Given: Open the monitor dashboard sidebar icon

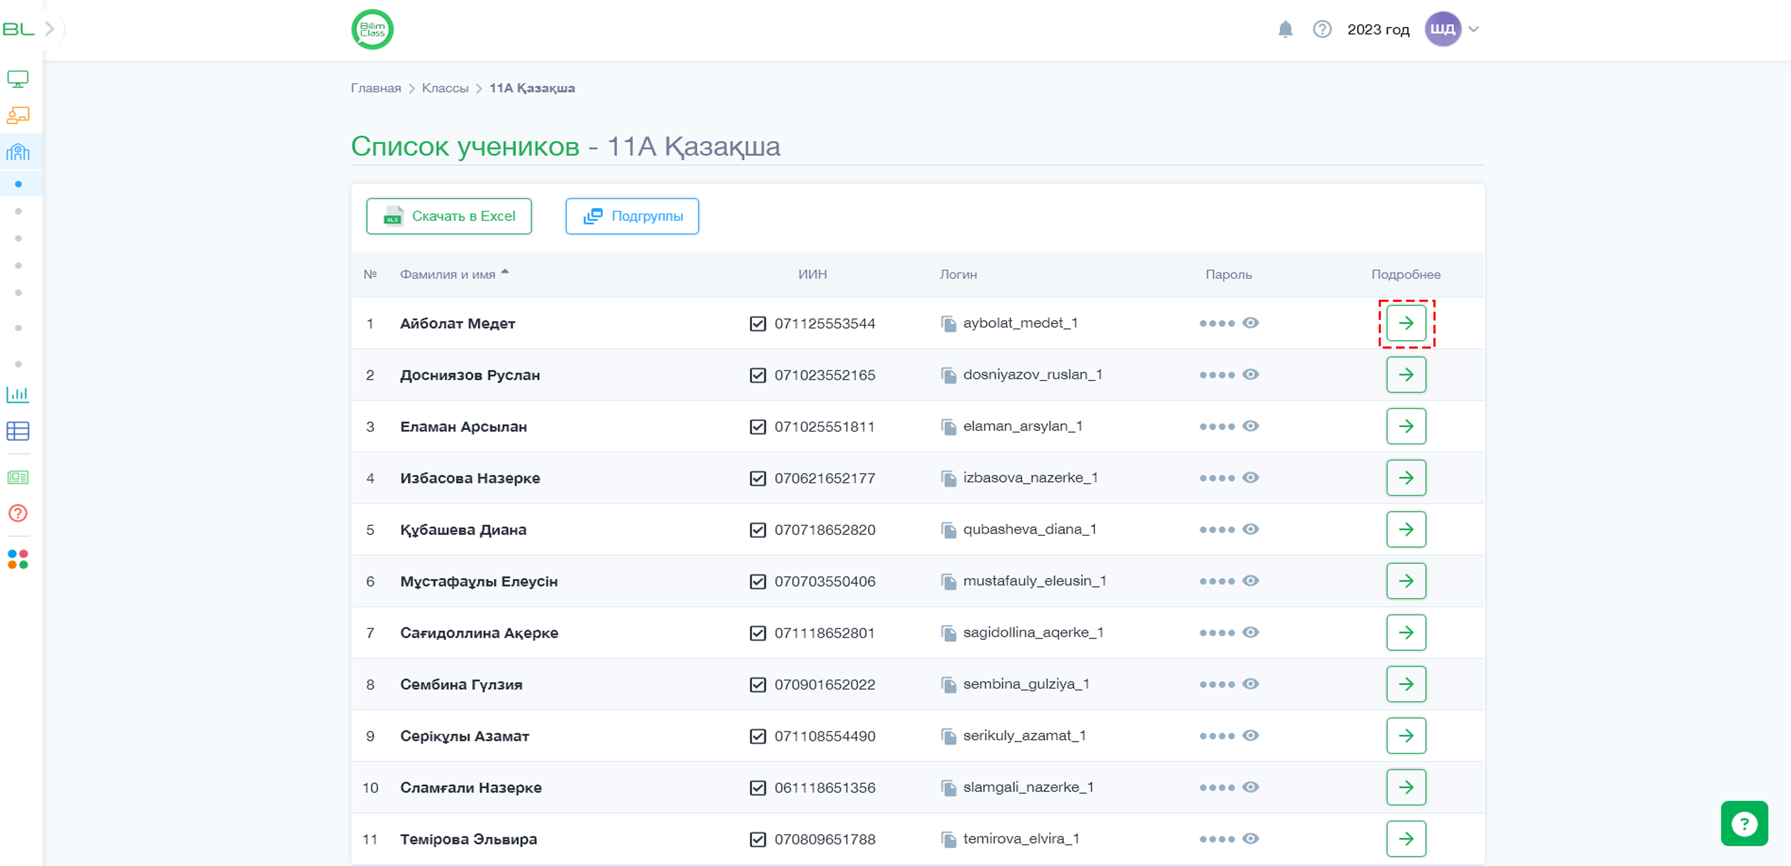Looking at the screenshot, I should click(x=17, y=79).
